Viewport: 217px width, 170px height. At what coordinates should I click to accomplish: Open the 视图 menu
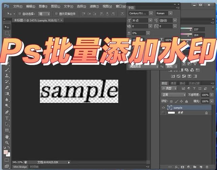pyautogui.click(x=107, y=6)
